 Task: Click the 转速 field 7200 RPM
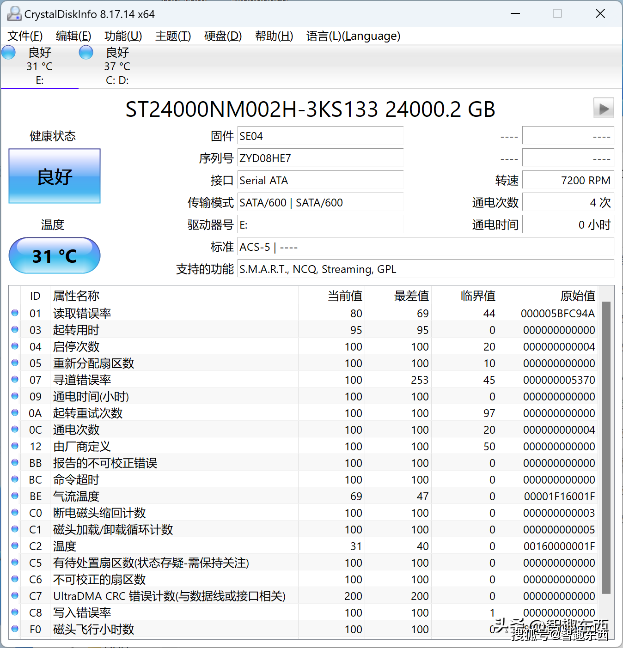568,181
